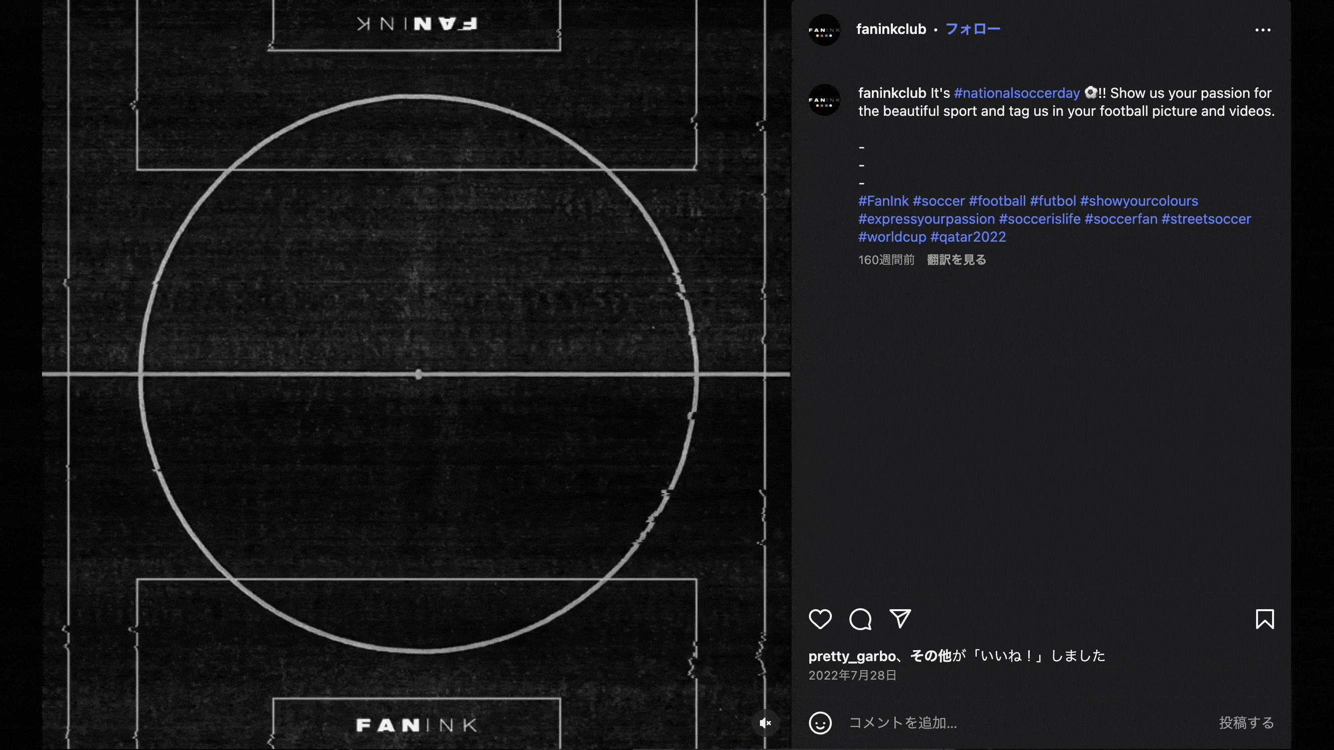Click the フォロー follow button

click(973, 29)
